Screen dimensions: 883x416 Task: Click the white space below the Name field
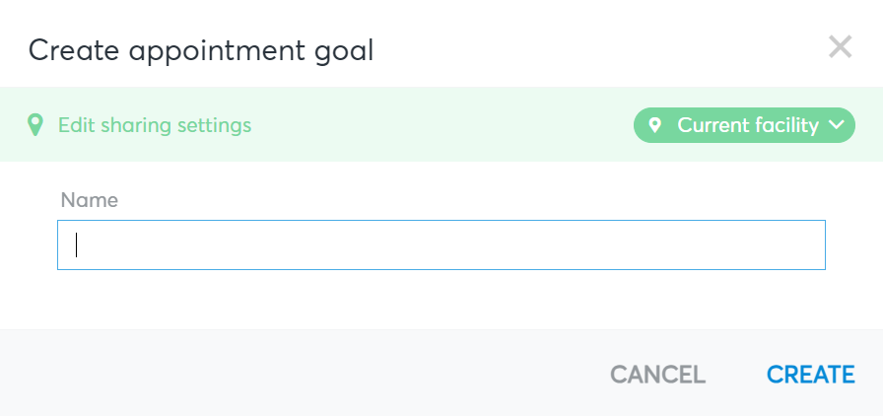point(441,300)
